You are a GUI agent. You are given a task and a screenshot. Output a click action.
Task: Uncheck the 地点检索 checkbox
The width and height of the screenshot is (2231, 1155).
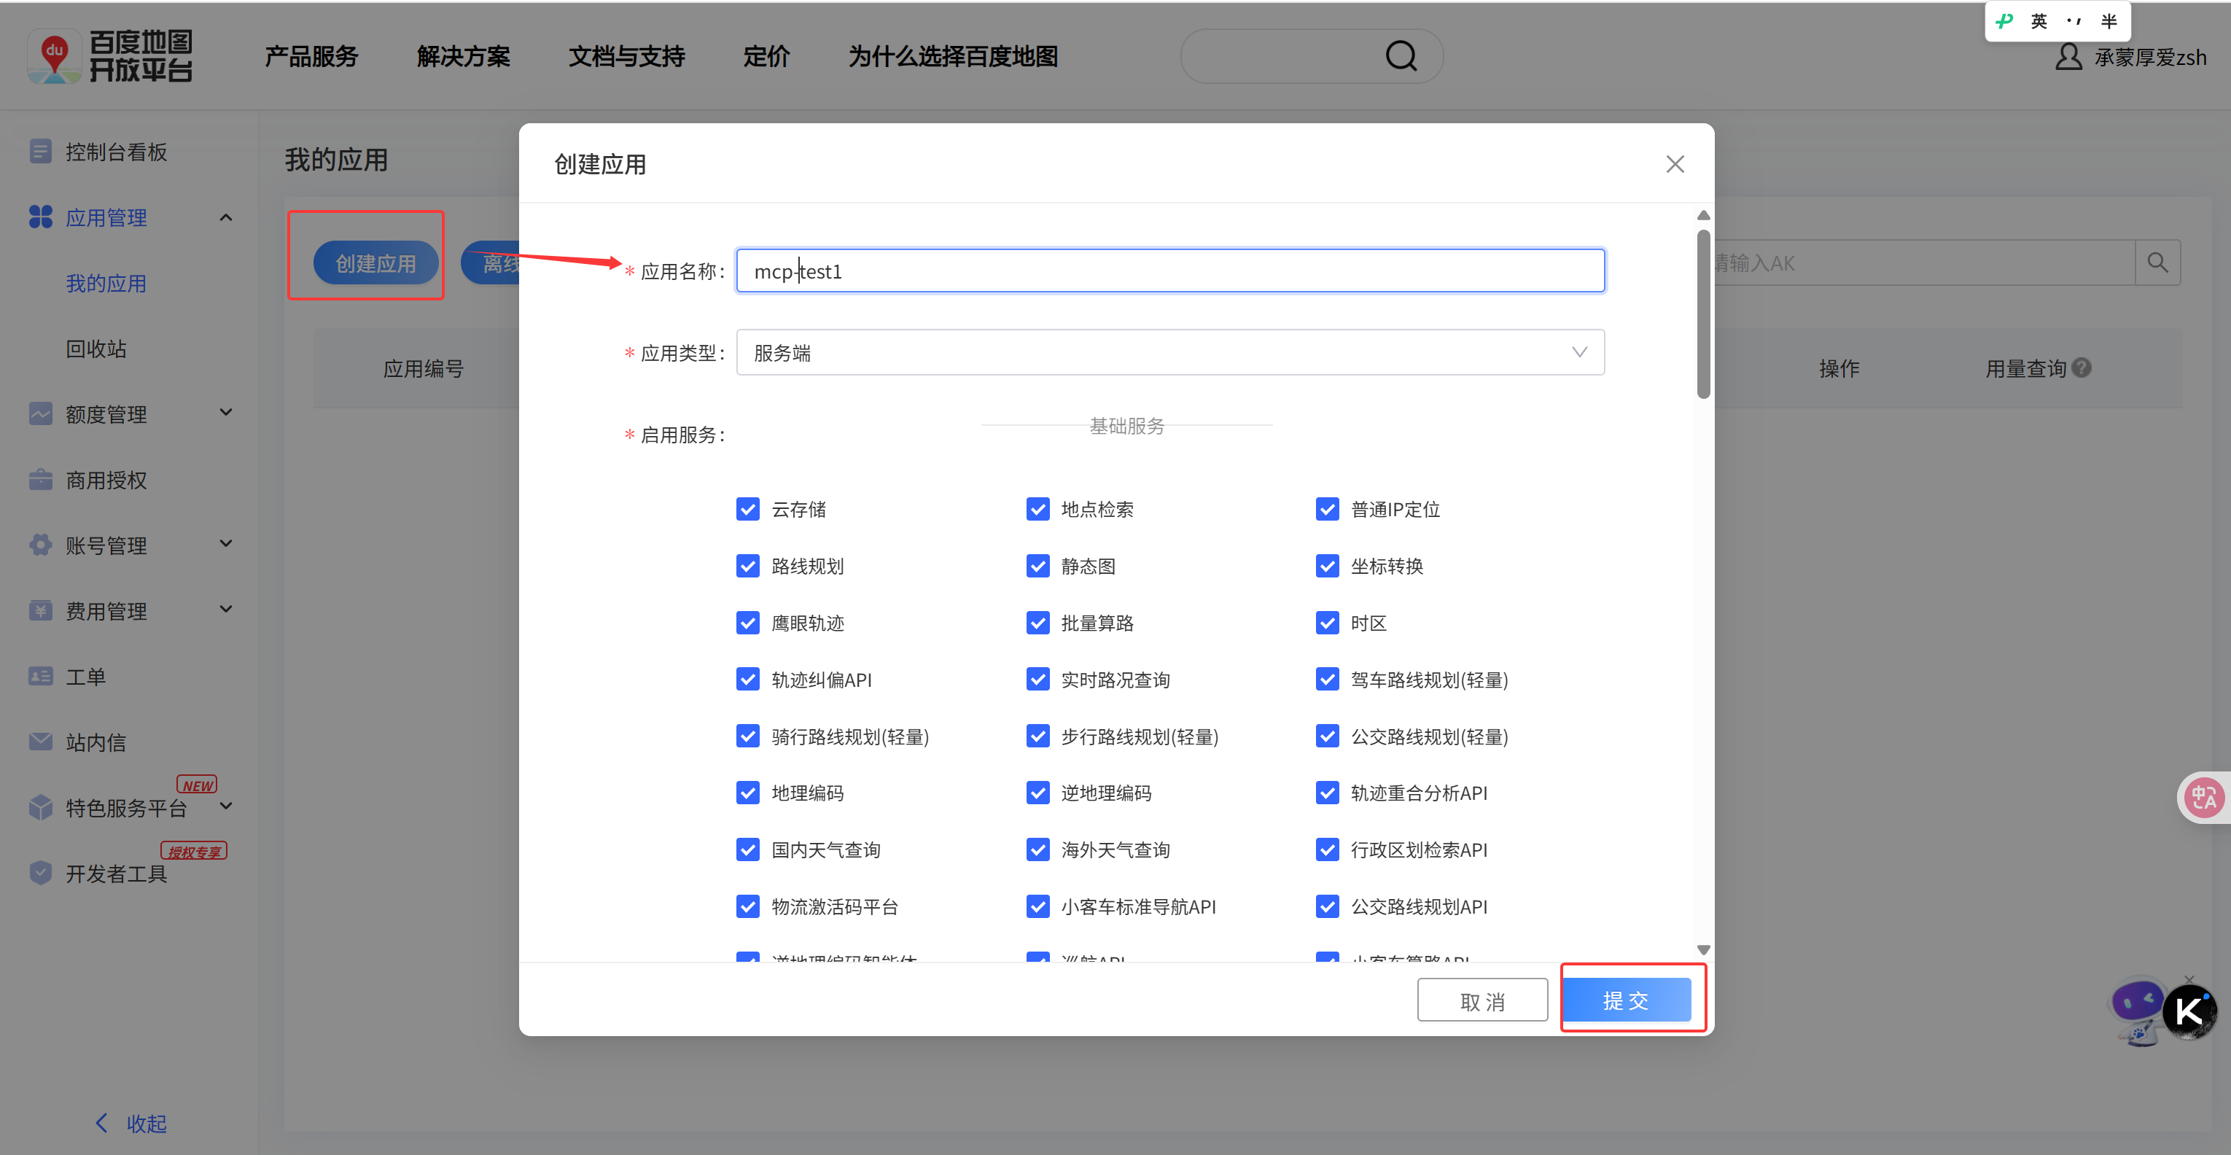(x=1037, y=510)
